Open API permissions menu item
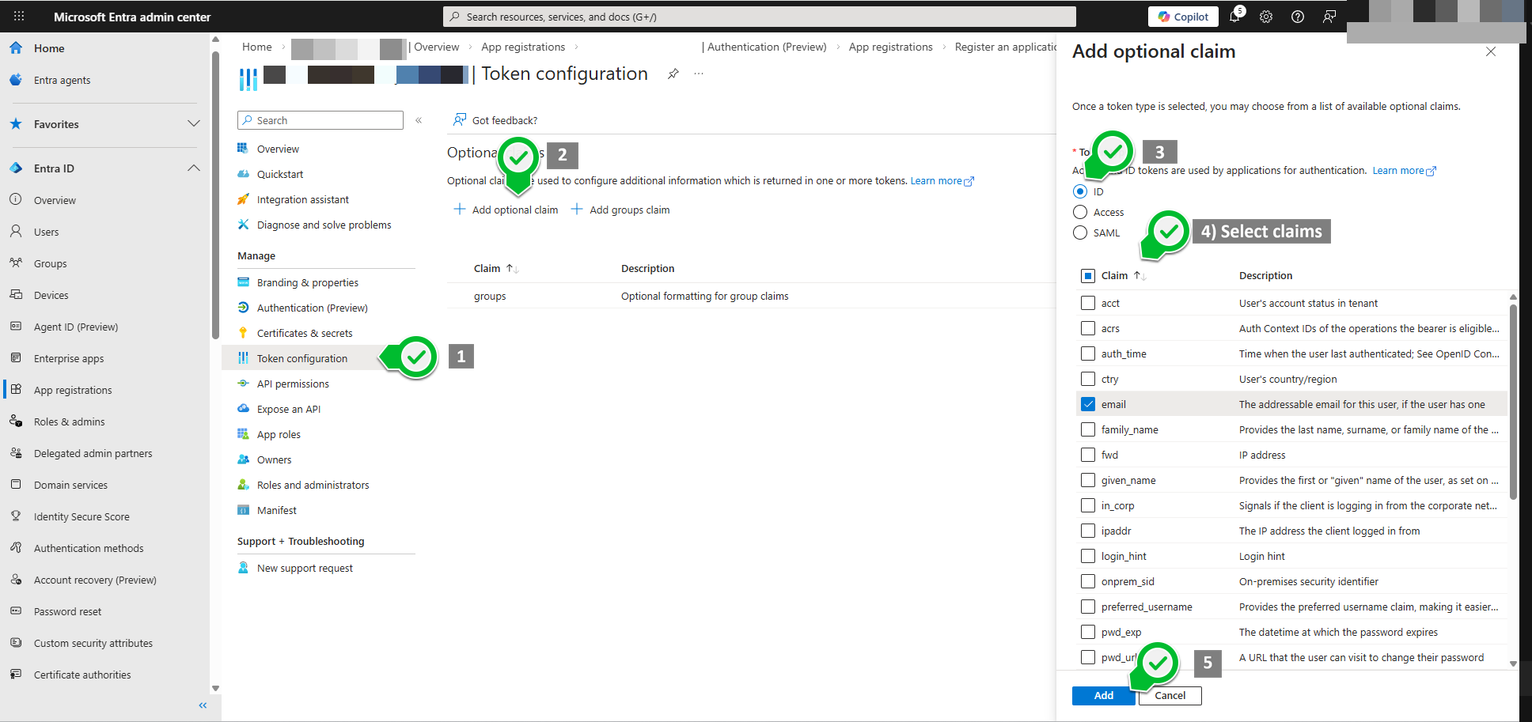The width and height of the screenshot is (1532, 722). pos(293,384)
